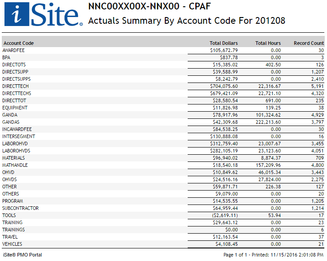Select the TRAINING account code

(12, 222)
